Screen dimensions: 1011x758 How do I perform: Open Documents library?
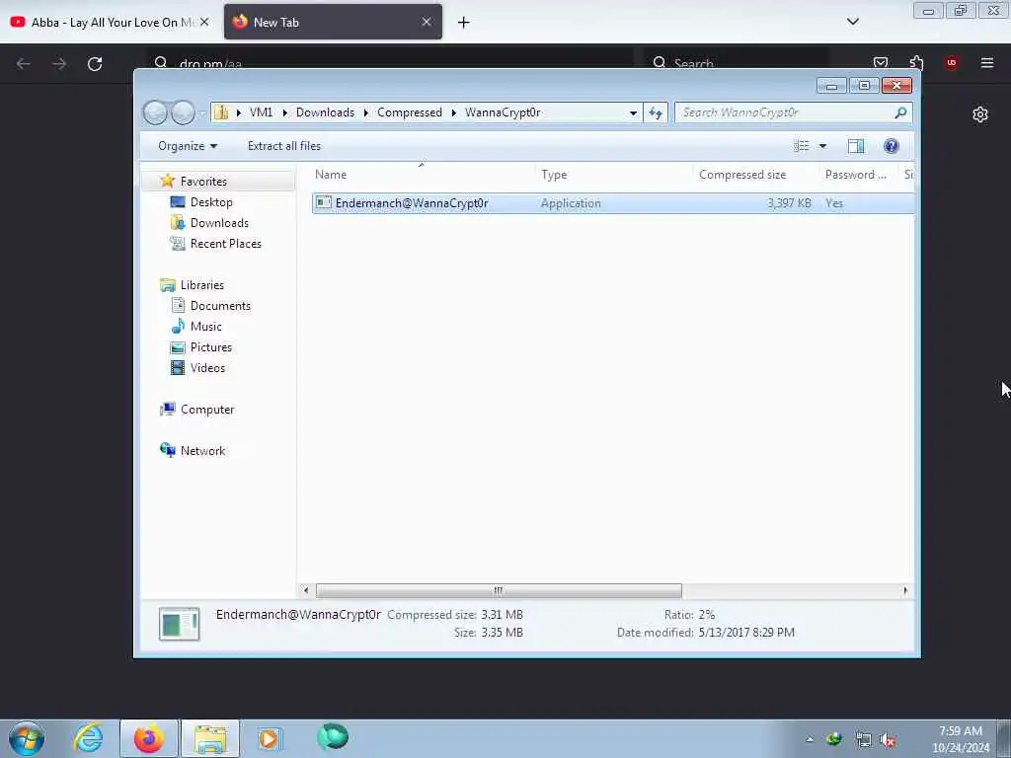(220, 306)
